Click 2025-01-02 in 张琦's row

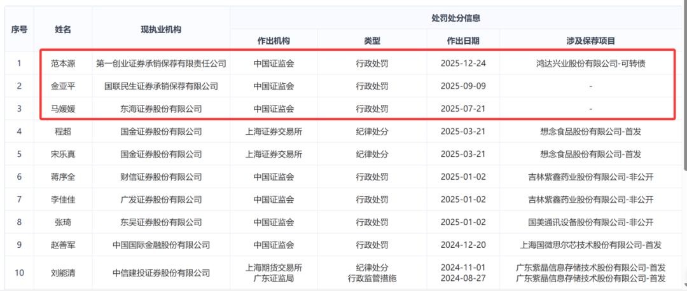click(x=463, y=222)
